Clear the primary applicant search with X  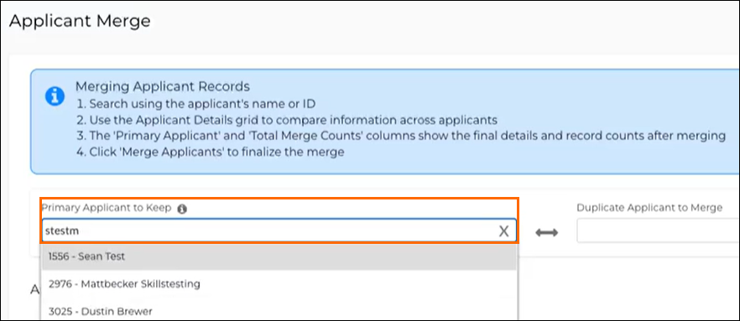[x=503, y=231]
